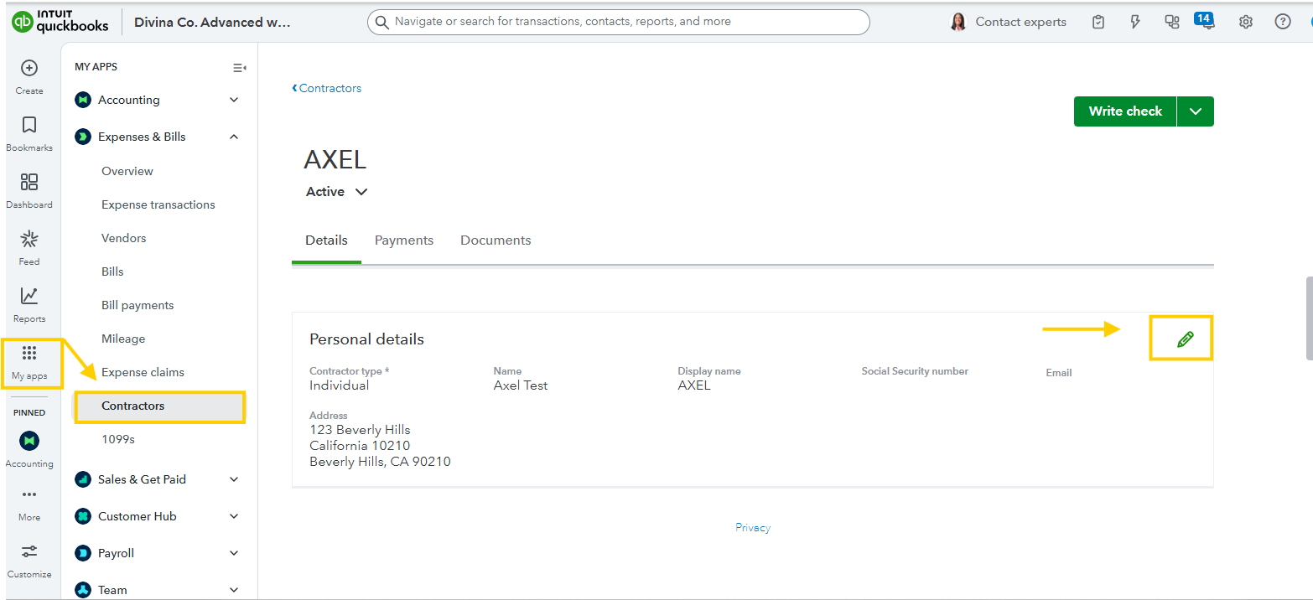
Task: Open Bookmarks in the left rail
Action: tap(29, 126)
